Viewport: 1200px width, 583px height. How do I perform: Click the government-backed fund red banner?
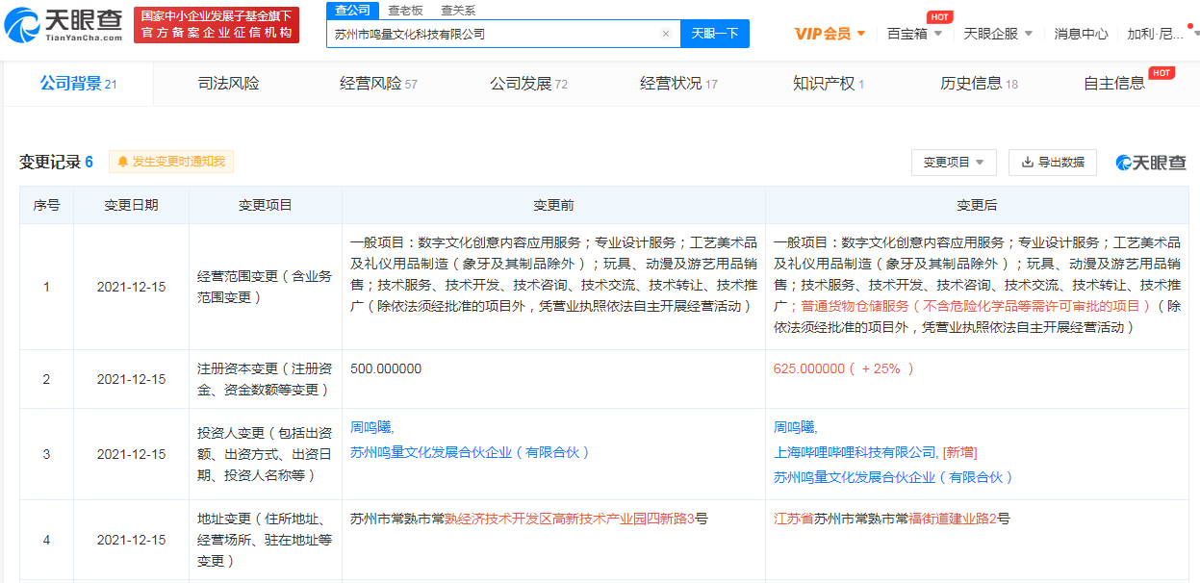(x=216, y=25)
